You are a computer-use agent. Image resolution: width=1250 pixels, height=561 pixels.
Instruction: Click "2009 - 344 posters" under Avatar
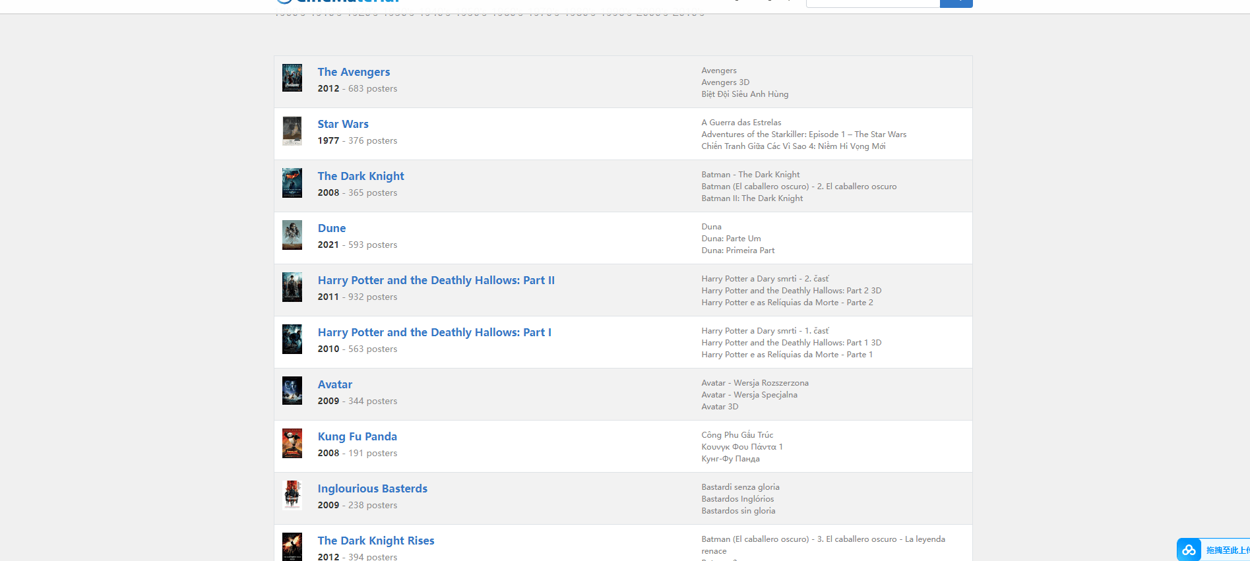pos(358,401)
